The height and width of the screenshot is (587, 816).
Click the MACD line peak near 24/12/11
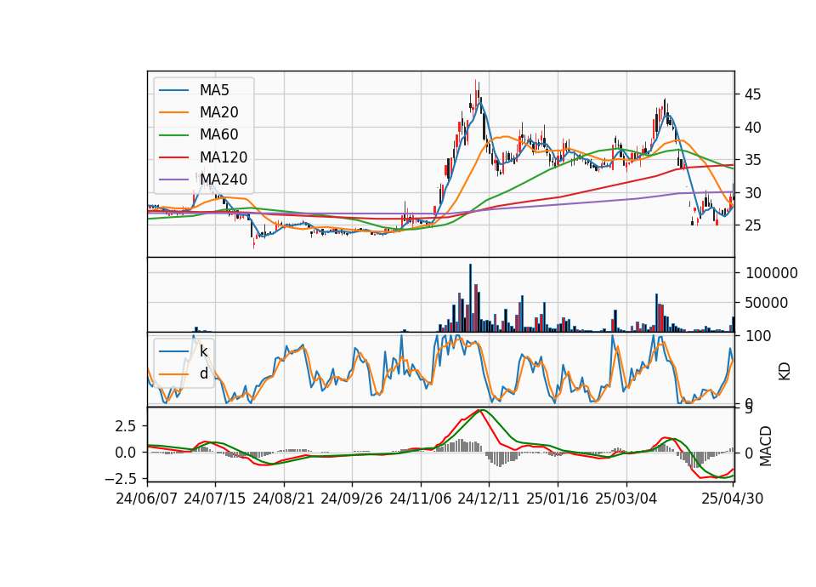tap(479, 410)
